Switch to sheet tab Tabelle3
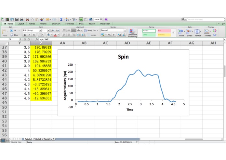 (x=47, y=139)
